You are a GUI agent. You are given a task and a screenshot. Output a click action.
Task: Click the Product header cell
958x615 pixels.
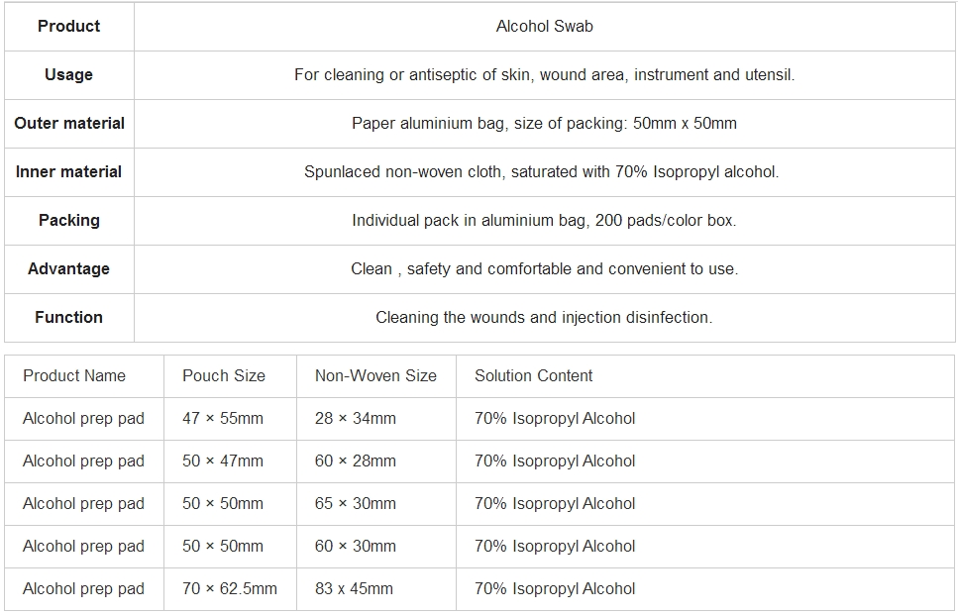pyautogui.click(x=68, y=26)
